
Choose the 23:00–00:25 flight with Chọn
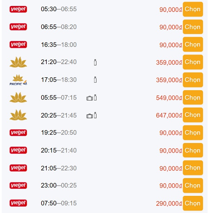click(x=193, y=185)
